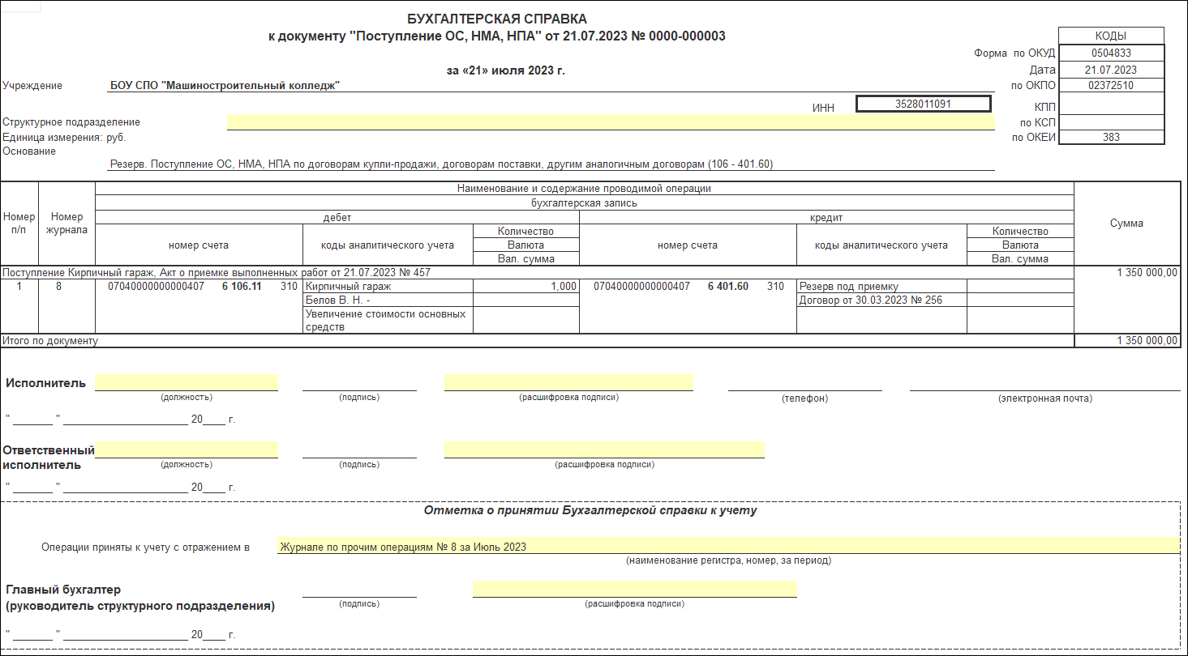1188x656 pixels.
Task: Select the institution name Машиностроительный колледж
Action: tap(225, 85)
